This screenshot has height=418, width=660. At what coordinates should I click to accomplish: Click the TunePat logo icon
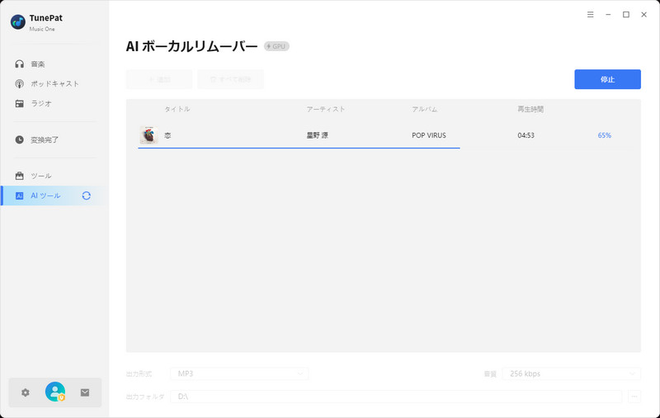point(17,22)
